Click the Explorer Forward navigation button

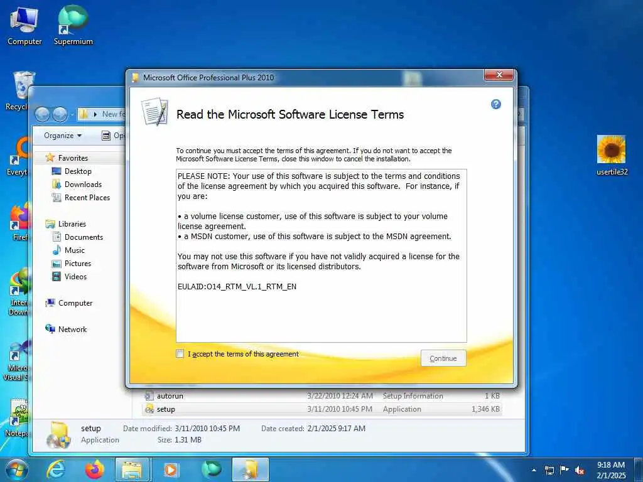[60, 114]
